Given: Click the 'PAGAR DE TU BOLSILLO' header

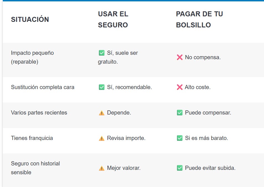Looking at the screenshot, I should (199, 19).
